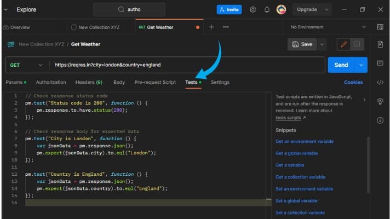Open the Authorization tab
The image size is (390, 219).
pyautogui.click(x=51, y=82)
